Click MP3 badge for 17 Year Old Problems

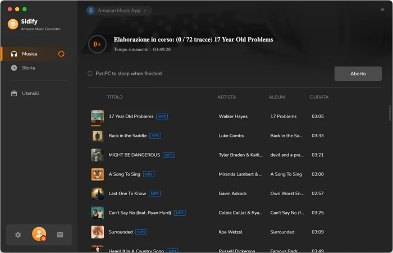162,116
